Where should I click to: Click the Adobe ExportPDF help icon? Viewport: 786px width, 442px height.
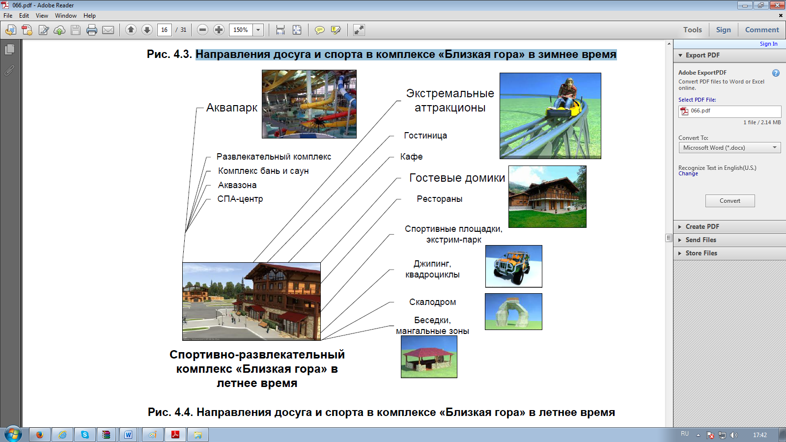[776, 73]
